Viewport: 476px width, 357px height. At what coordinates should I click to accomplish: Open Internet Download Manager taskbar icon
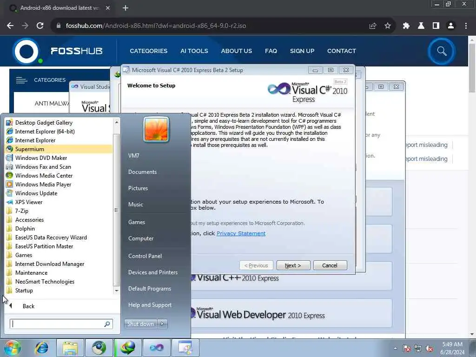(128, 348)
